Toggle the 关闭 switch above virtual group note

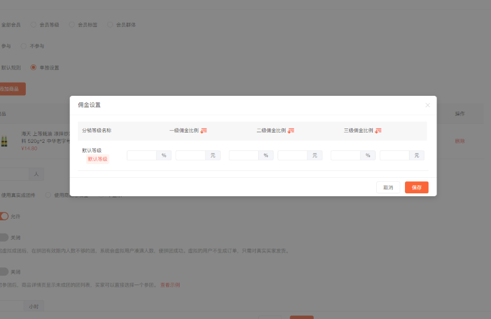[x=4, y=238]
